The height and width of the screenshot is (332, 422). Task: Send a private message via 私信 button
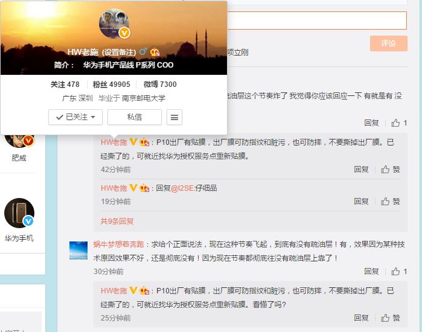coord(134,117)
